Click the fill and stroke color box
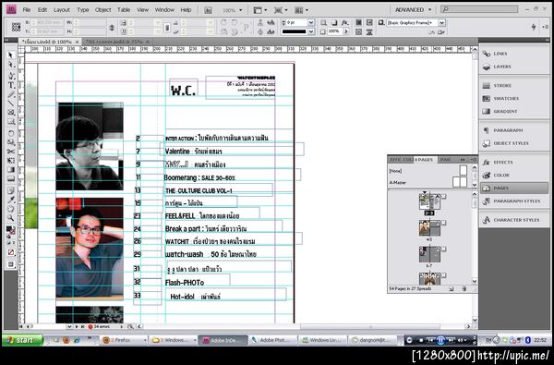The width and height of the screenshot is (554, 365). [10, 230]
